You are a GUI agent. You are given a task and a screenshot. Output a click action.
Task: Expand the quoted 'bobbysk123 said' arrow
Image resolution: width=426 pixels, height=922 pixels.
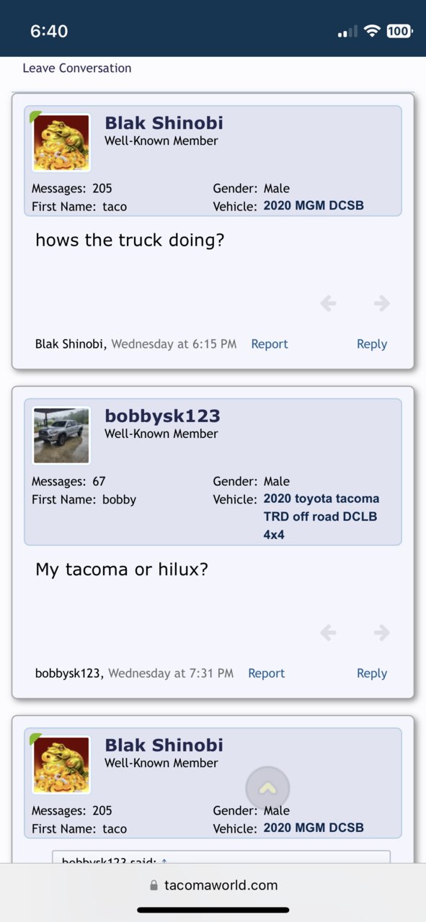[164, 861]
